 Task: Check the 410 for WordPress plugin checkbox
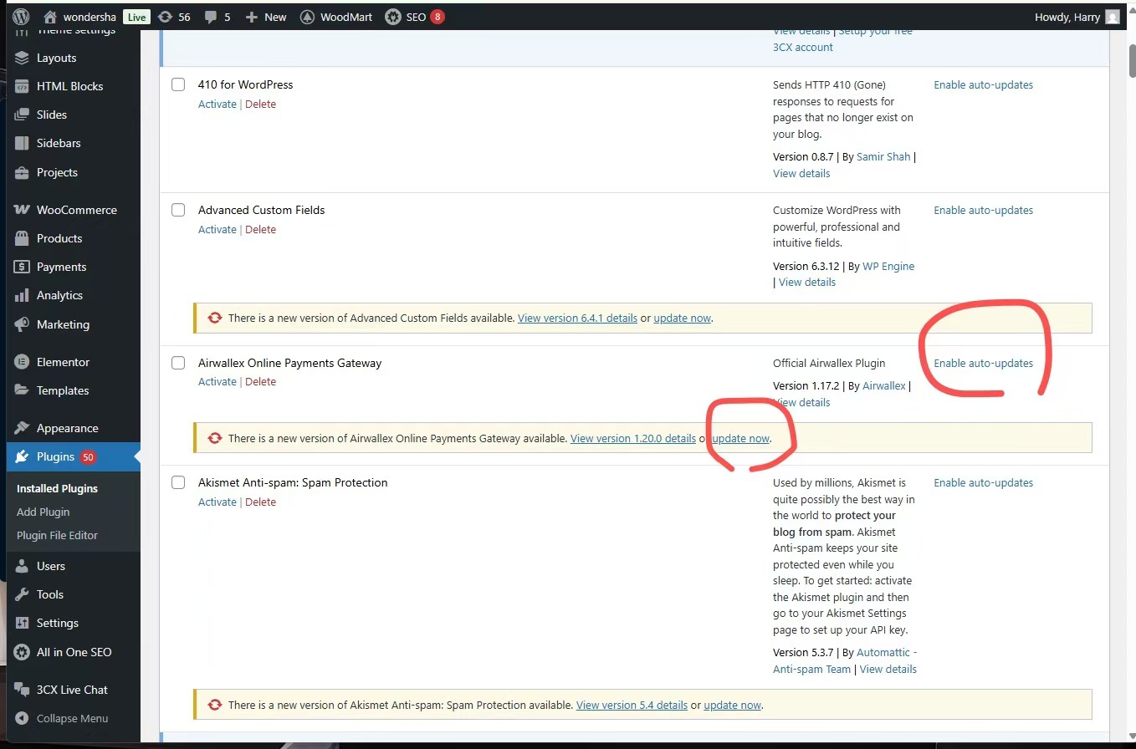178,84
